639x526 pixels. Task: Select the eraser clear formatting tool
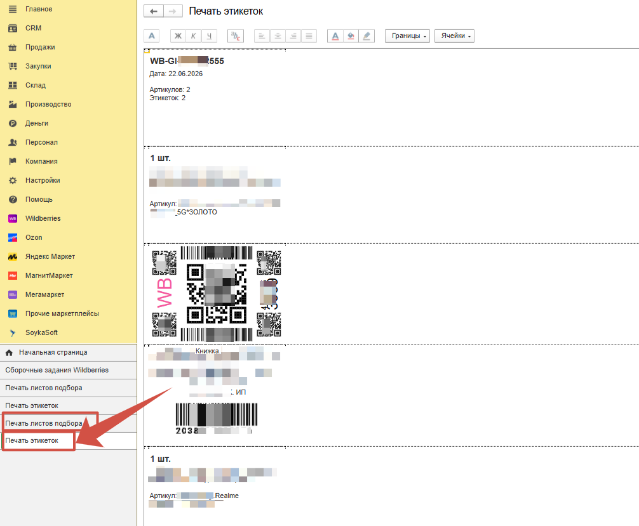click(367, 36)
